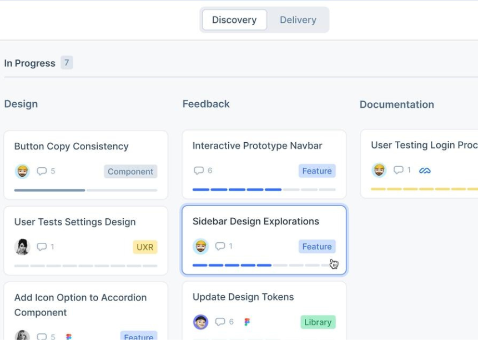Switch to the Discovery view
Viewport: 478px width, 340px height.
click(x=234, y=20)
